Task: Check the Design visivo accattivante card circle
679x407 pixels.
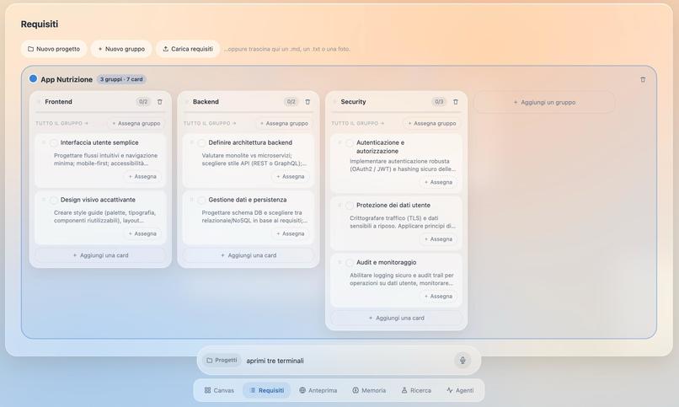Action: (54, 200)
